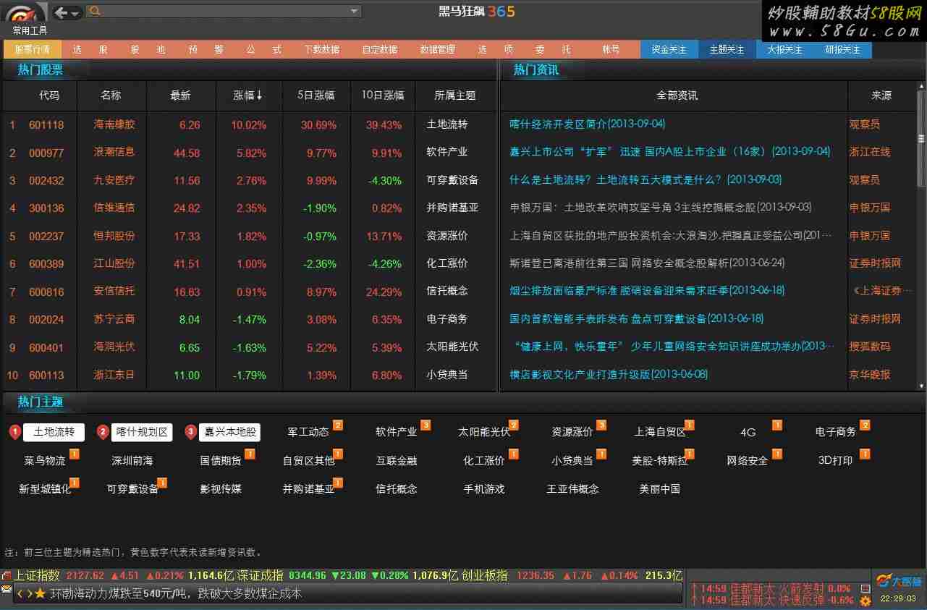
Task: Open theme 王亚伟概念
Action: [572, 488]
